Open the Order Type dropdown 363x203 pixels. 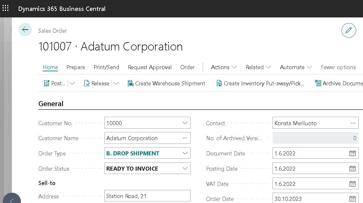(185, 153)
